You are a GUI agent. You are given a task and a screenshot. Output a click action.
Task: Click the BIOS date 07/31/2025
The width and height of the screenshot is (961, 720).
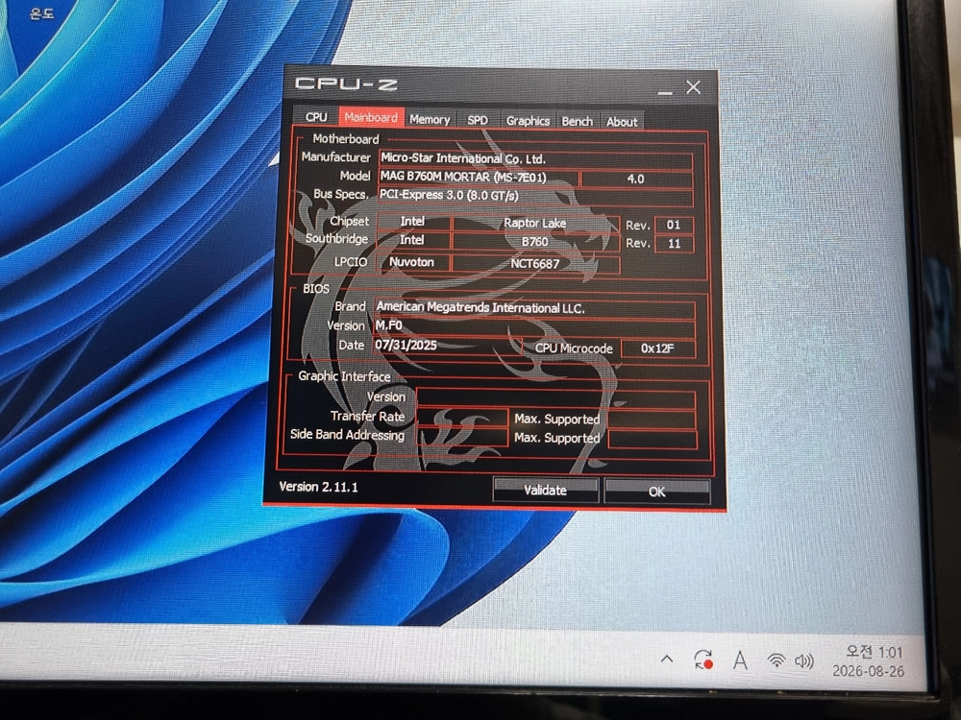point(447,346)
